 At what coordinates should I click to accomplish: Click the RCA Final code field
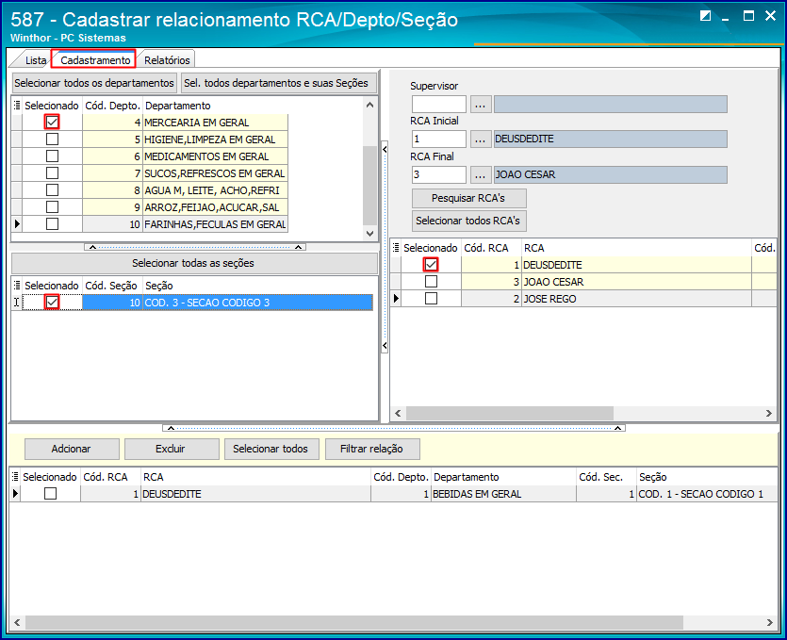438,174
